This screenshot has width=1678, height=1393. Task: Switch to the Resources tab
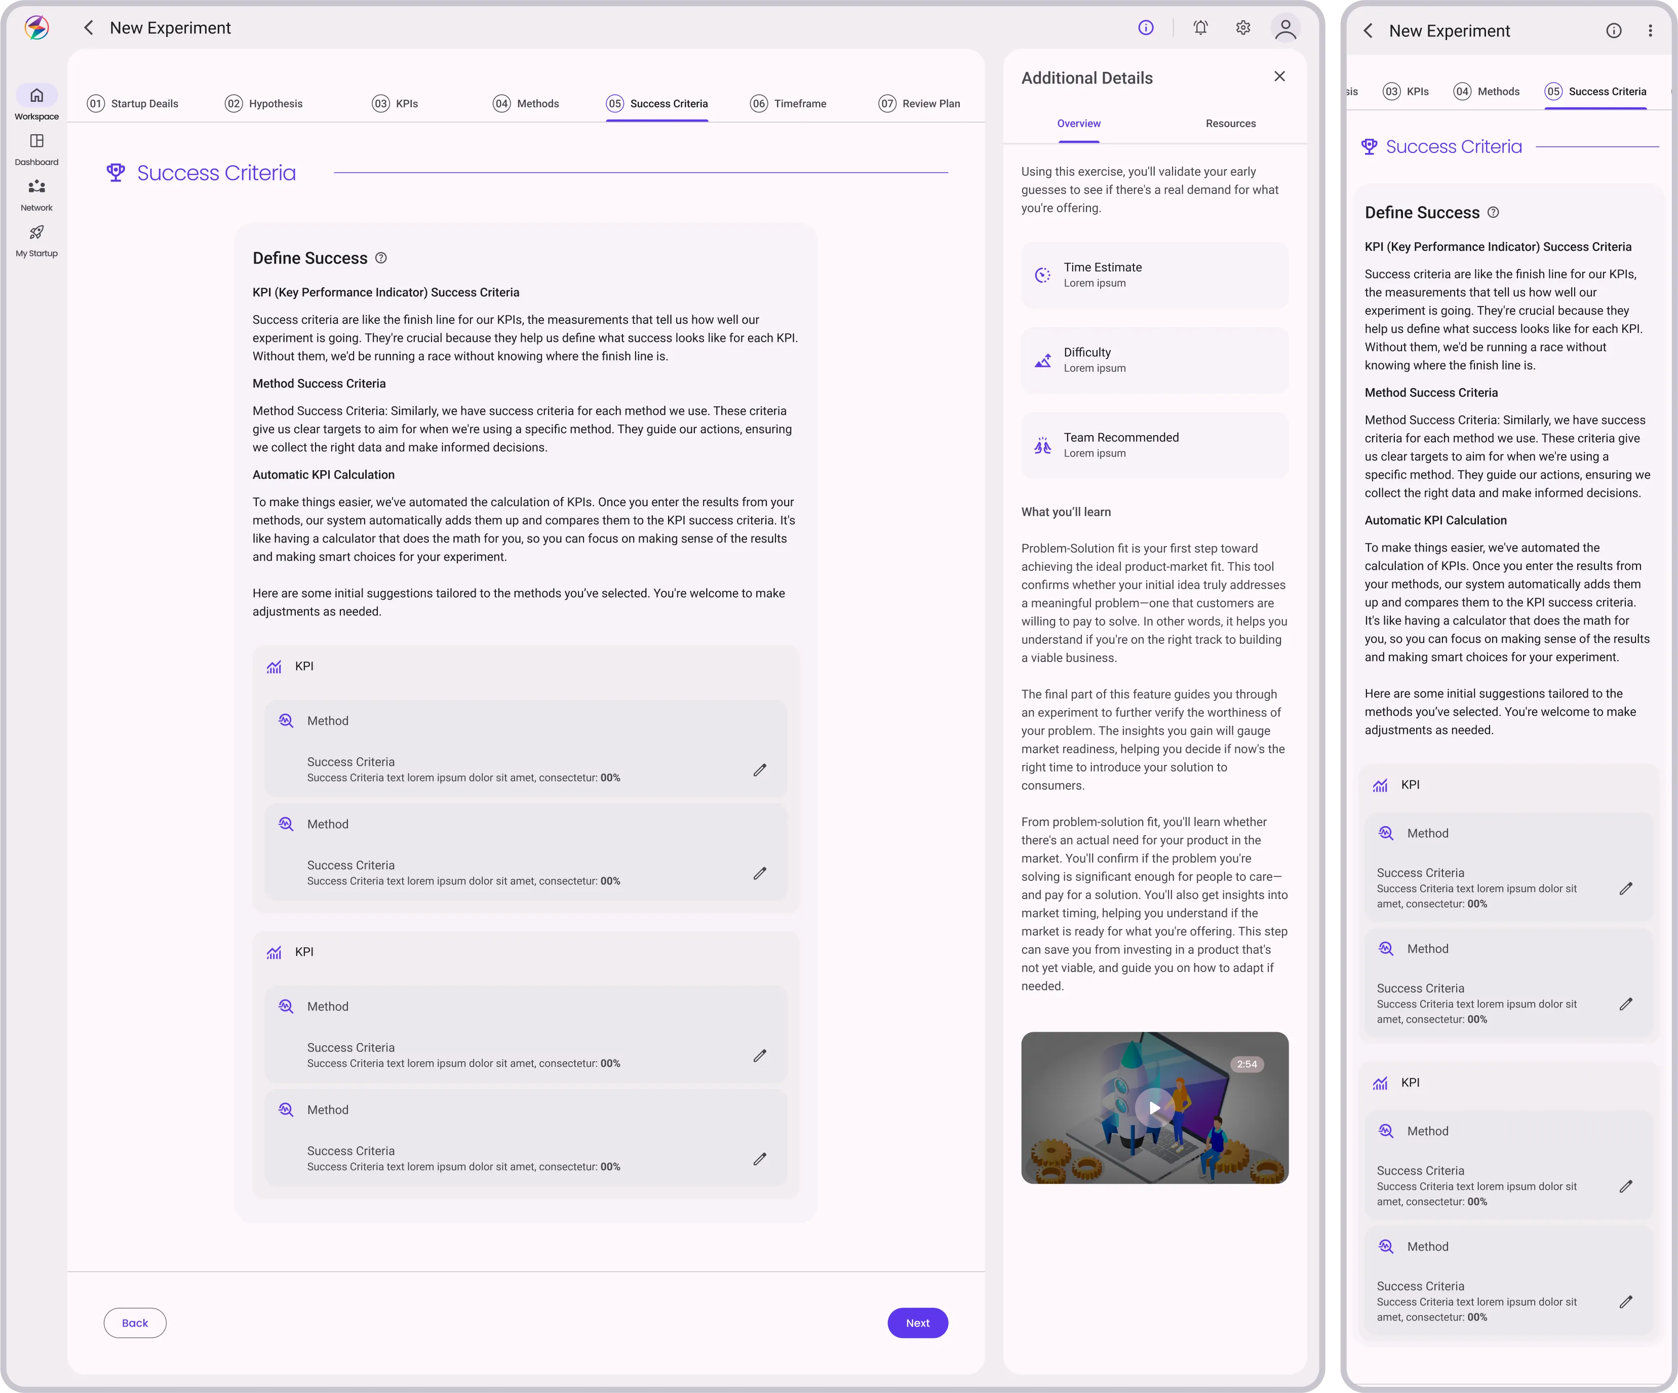pos(1231,124)
